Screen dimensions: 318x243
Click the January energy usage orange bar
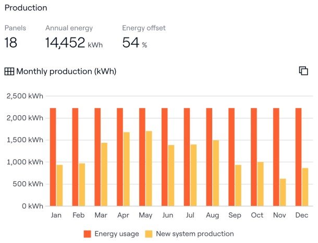click(53, 157)
